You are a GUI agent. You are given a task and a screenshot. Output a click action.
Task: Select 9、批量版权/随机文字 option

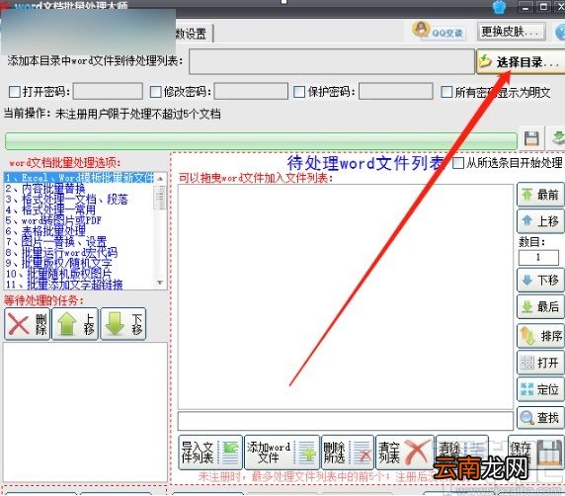coord(58,263)
